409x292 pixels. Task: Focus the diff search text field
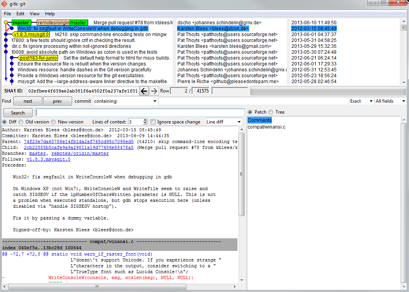pyautogui.click(x=140, y=113)
